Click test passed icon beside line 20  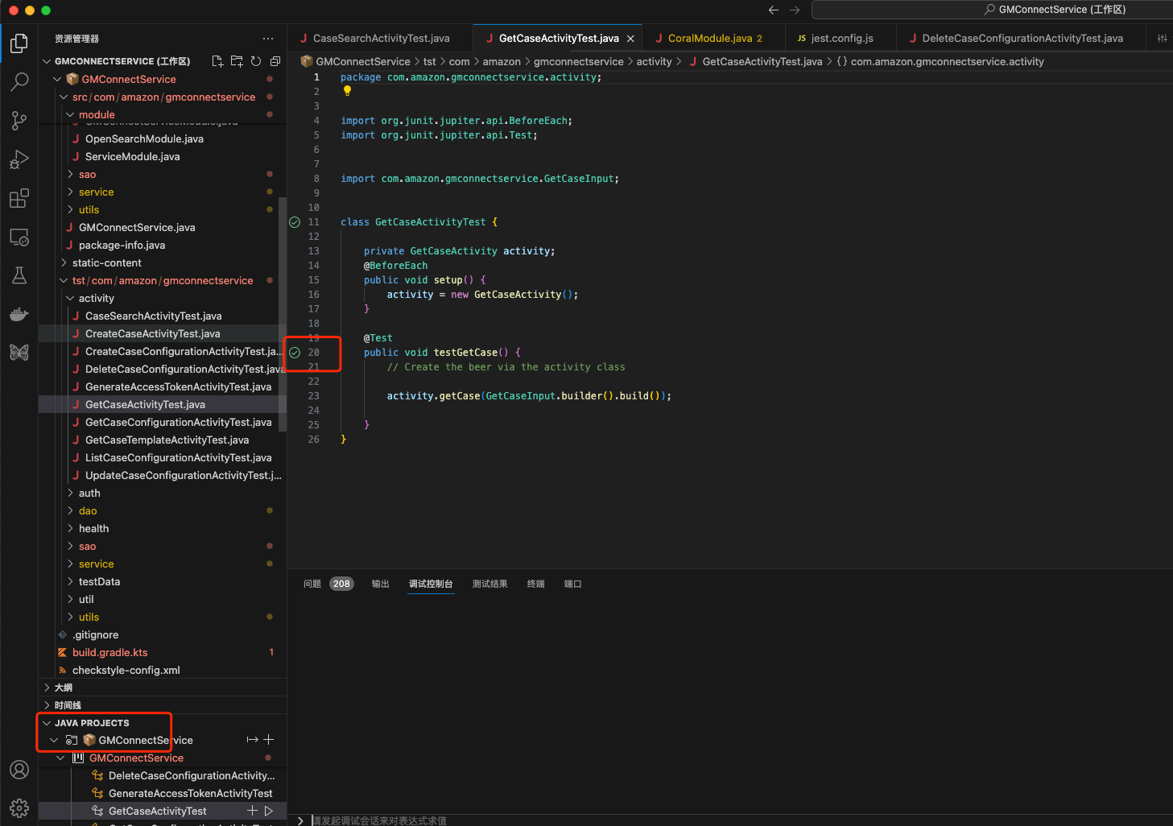pyautogui.click(x=295, y=353)
